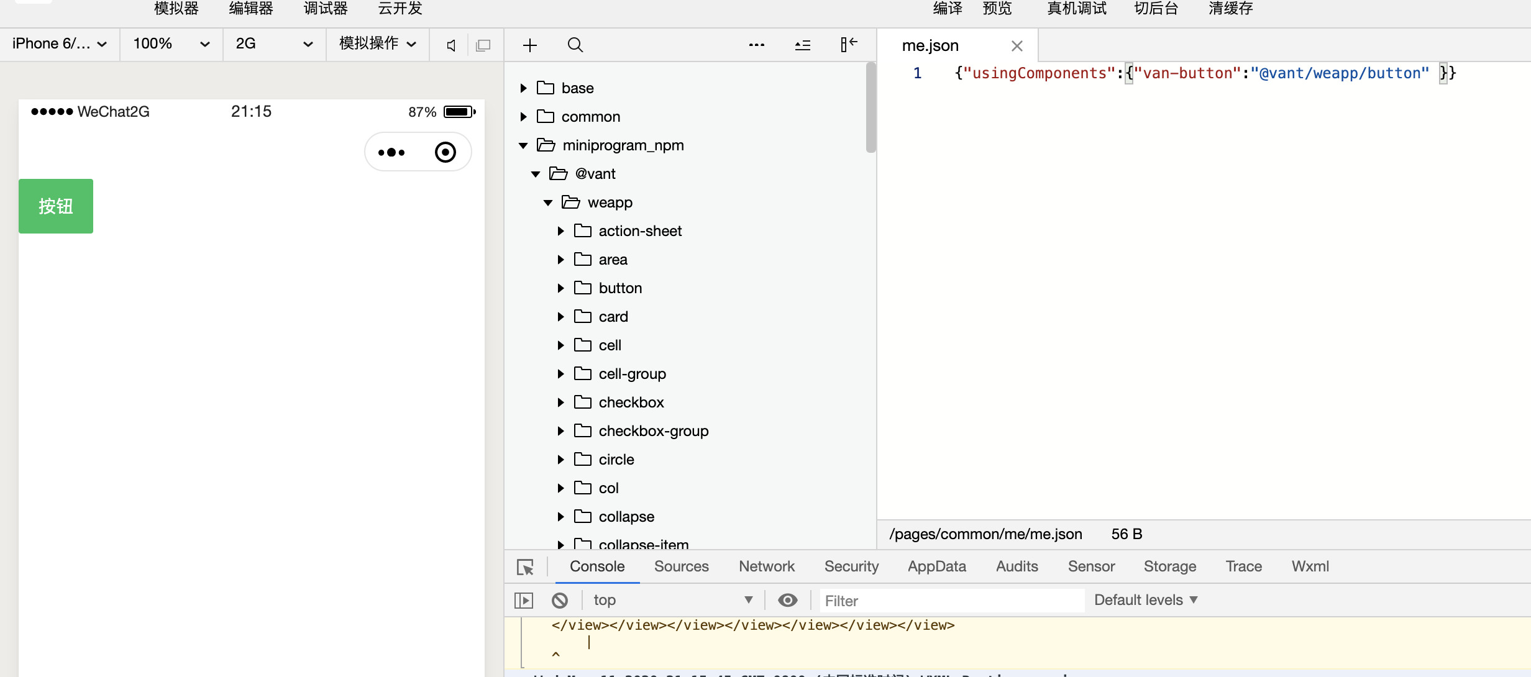
Task: Open the iPhone 6 device dropdown
Action: [59, 43]
